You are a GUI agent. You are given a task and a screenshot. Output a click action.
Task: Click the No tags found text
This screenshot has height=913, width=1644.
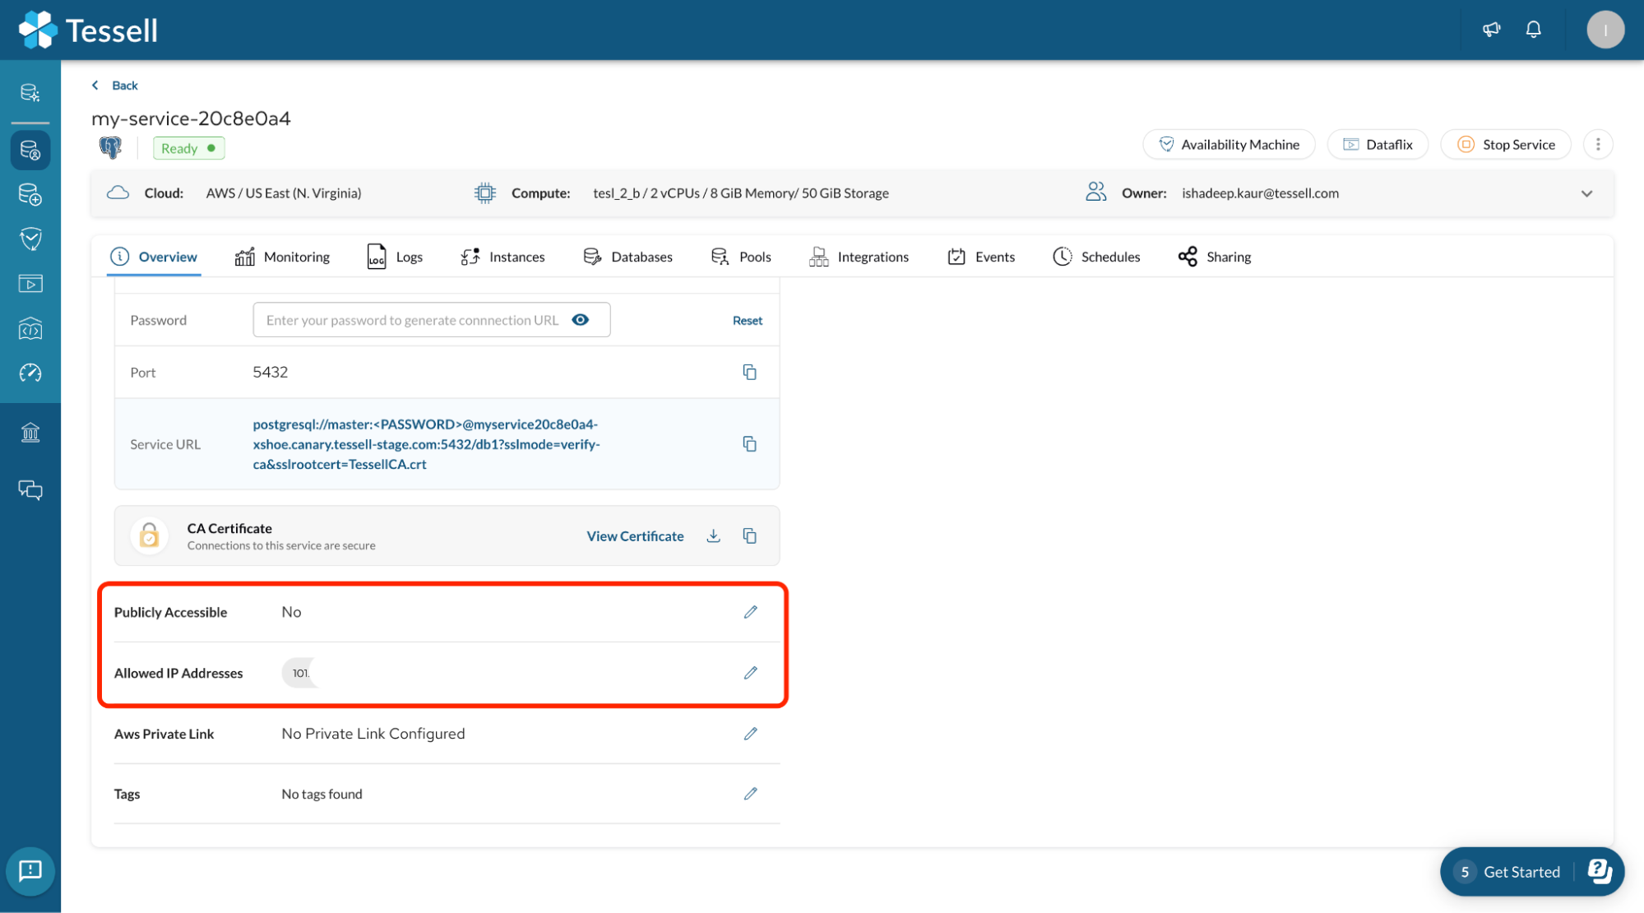tap(322, 794)
